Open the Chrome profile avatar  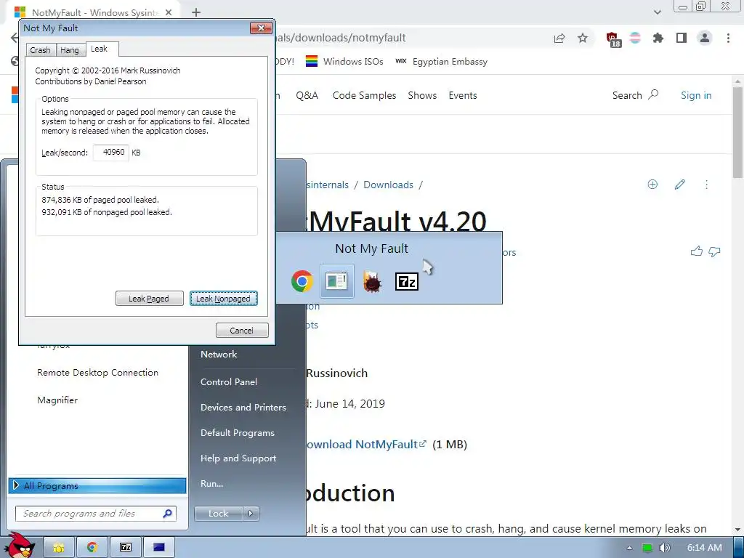[705, 38]
